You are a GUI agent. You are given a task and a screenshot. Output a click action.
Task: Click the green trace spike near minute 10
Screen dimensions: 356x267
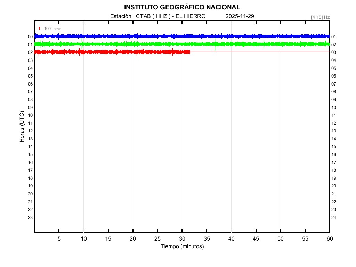pos(82,43)
